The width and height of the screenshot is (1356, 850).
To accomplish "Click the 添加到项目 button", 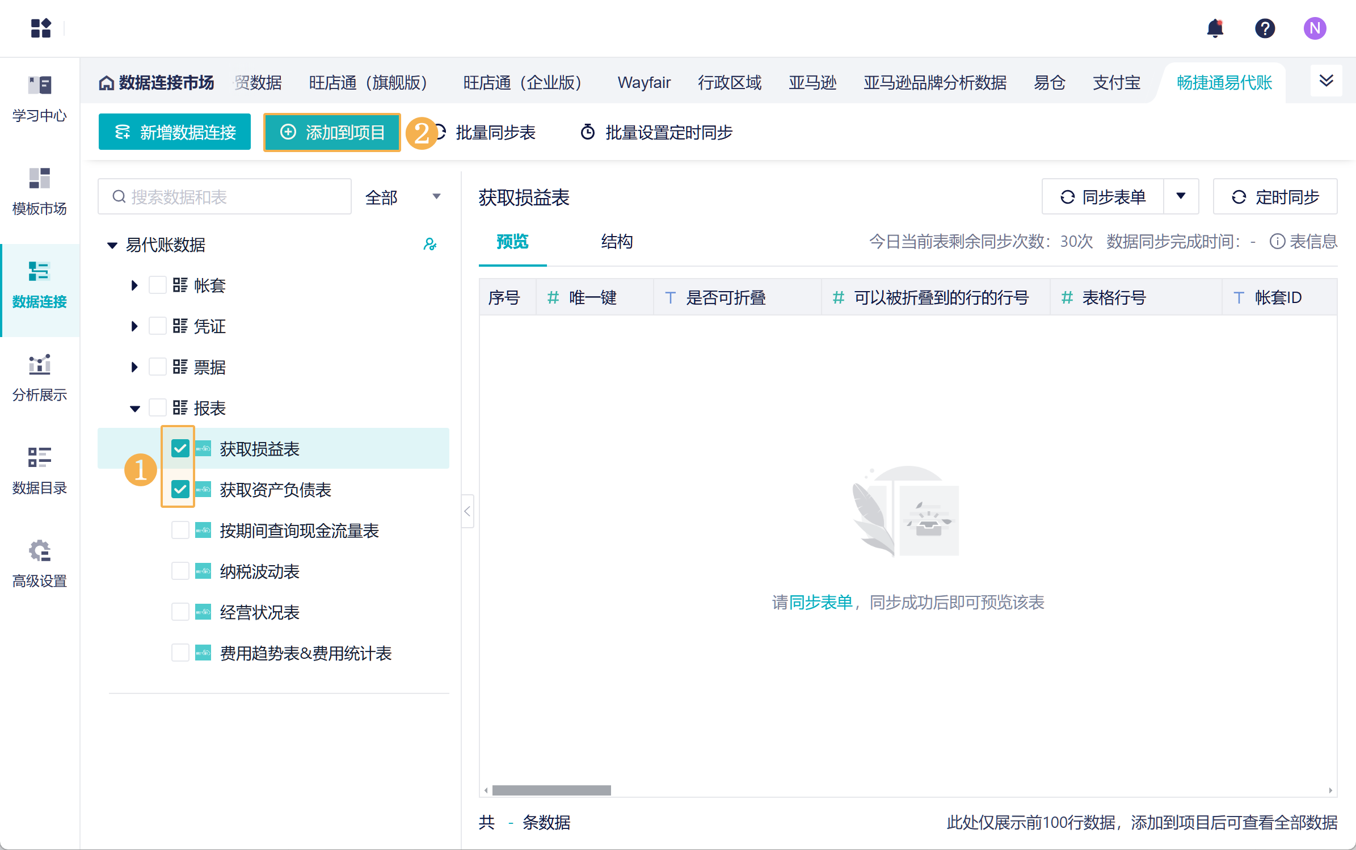I will pos(332,132).
